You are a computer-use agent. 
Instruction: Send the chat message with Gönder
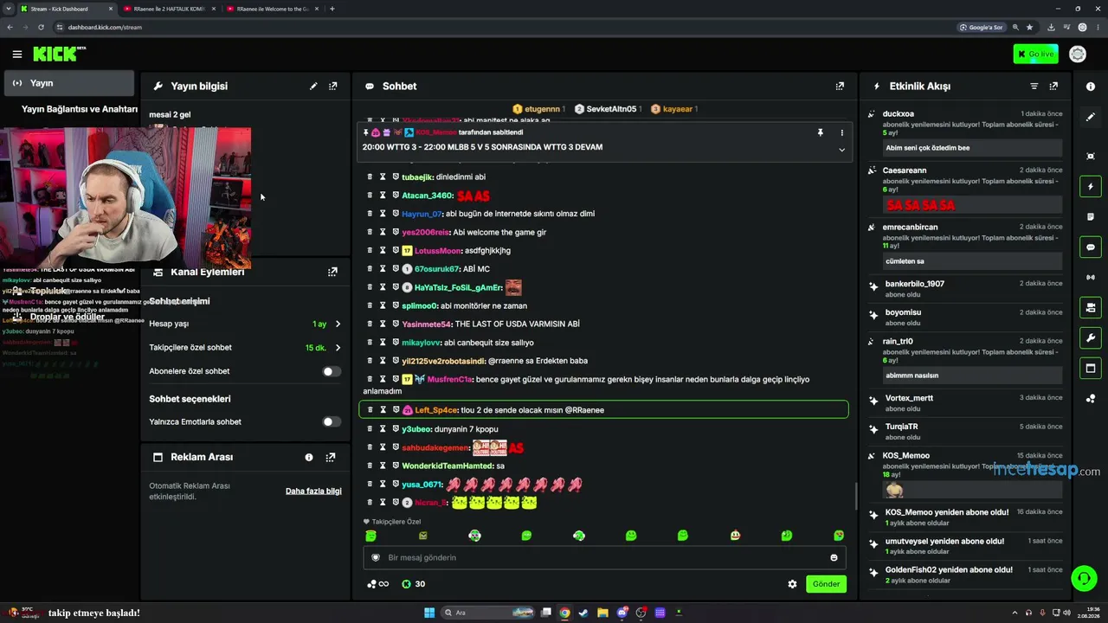coord(826,584)
